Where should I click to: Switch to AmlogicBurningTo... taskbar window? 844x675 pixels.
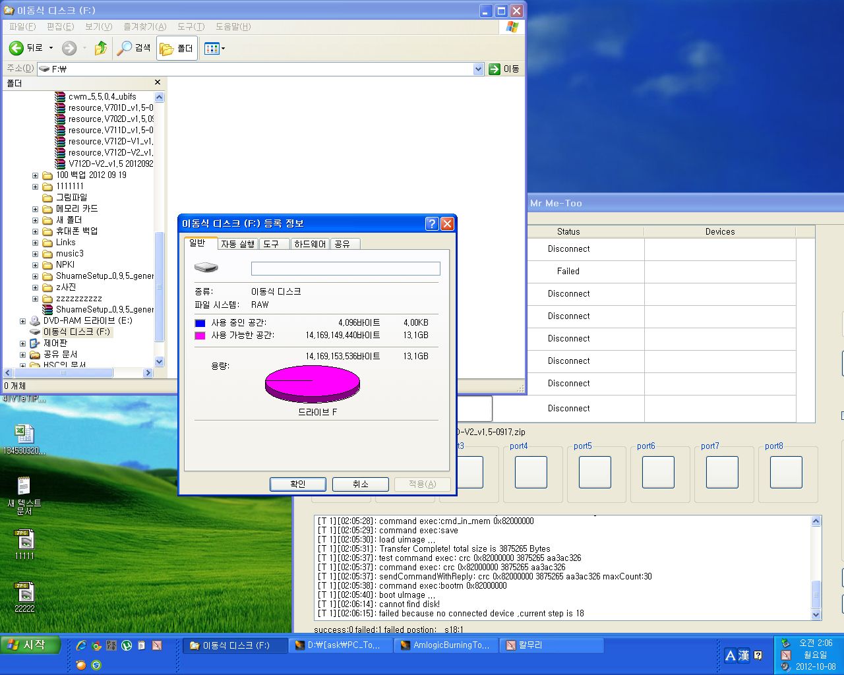click(446, 645)
